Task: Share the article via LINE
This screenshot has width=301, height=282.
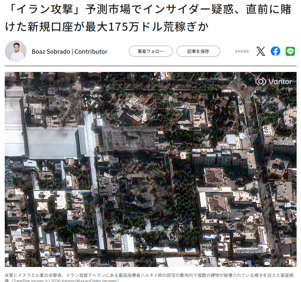Action: point(290,52)
